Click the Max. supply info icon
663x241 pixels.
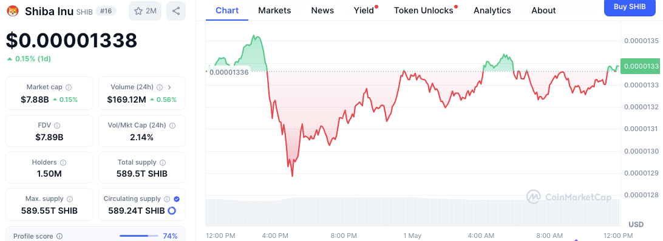click(70, 199)
